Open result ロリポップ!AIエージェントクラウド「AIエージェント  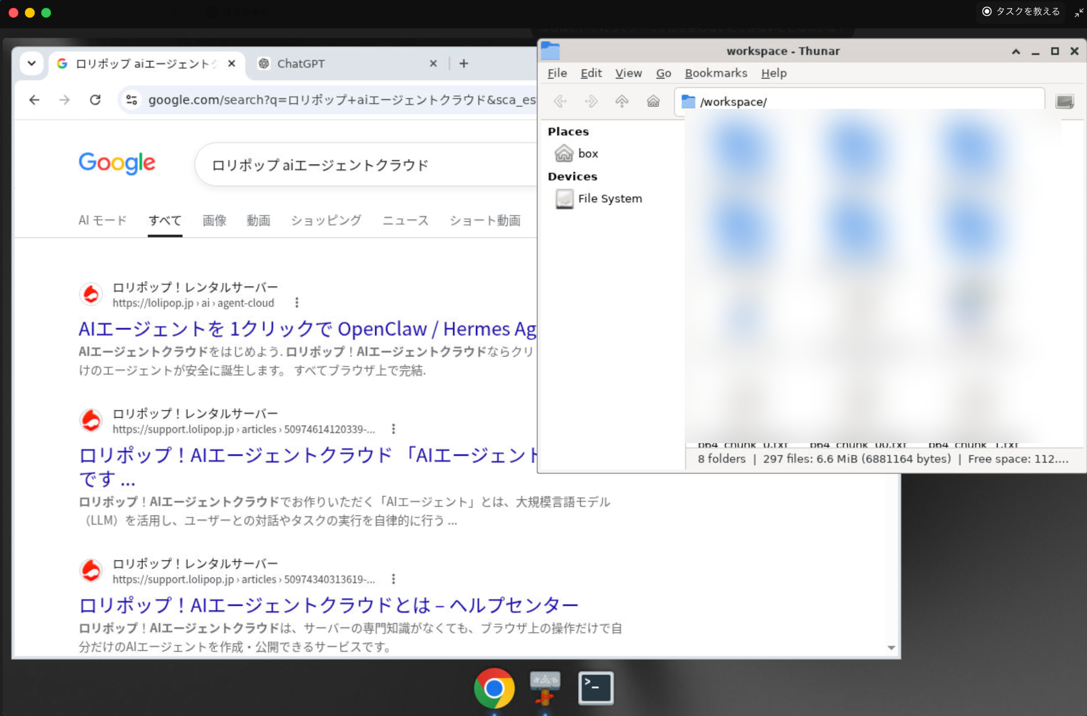[x=308, y=466]
